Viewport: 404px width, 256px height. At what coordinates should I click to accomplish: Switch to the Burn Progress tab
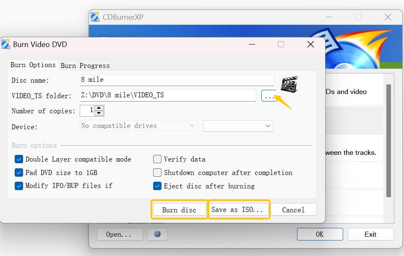pos(85,65)
